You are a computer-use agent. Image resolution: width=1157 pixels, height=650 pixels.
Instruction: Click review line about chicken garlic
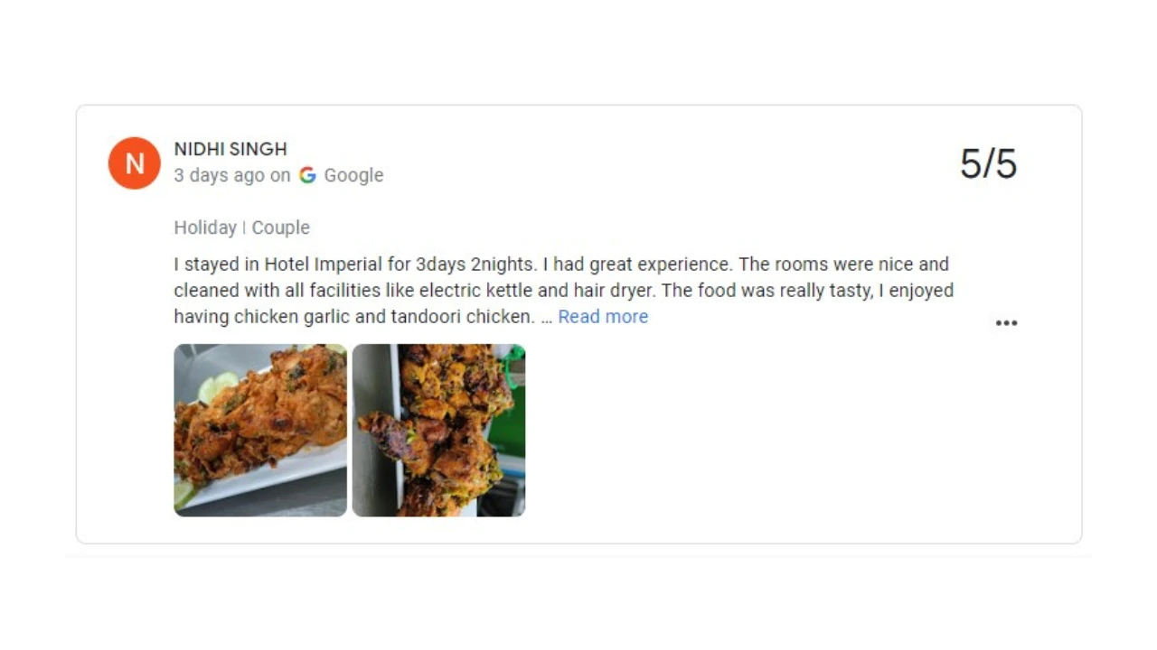click(353, 317)
